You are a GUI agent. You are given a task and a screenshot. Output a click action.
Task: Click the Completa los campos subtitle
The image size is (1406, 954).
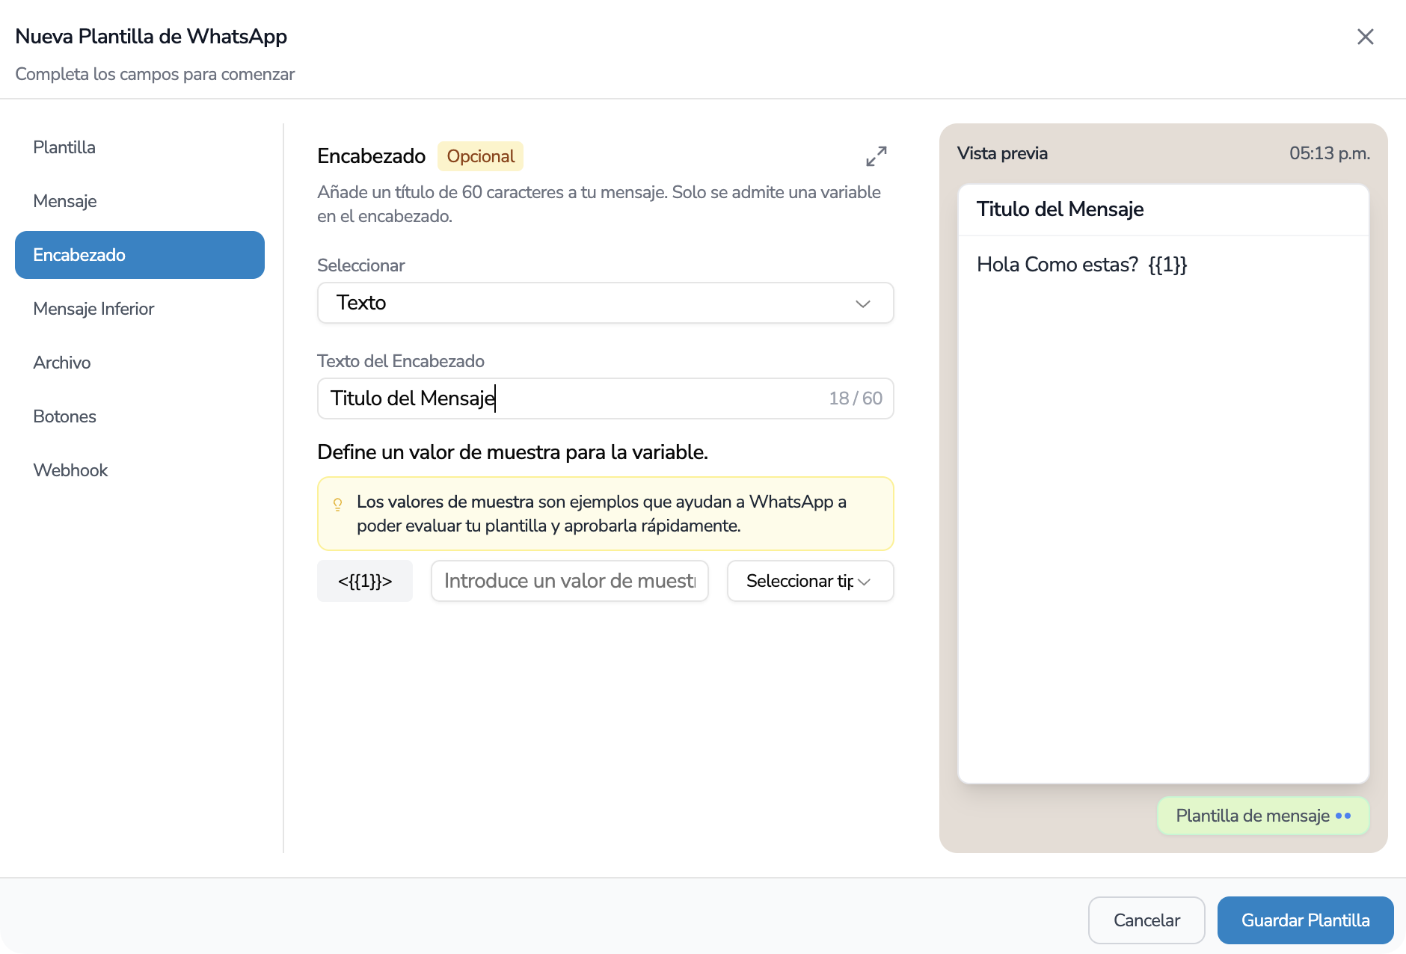[155, 74]
